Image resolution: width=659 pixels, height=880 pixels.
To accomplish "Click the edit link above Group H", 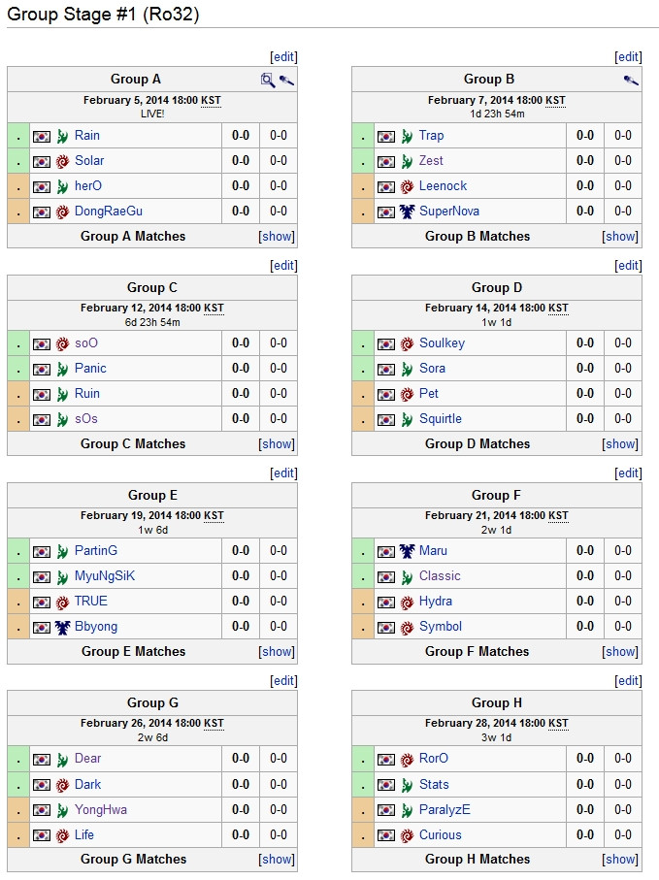I will click(628, 681).
